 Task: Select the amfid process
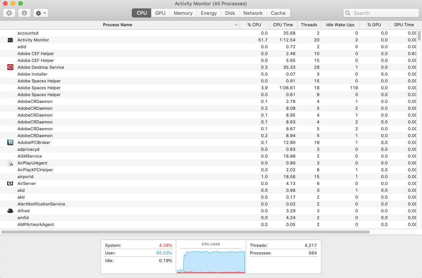(209, 218)
